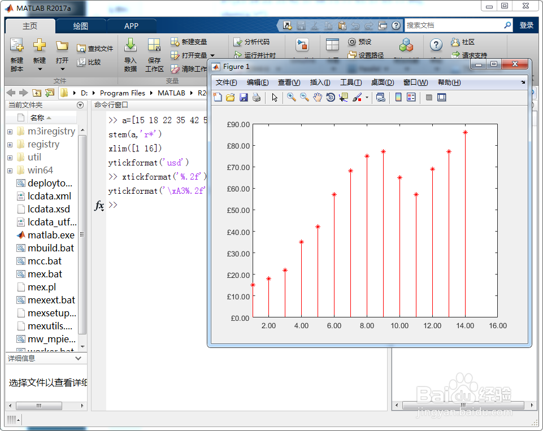The height and width of the screenshot is (431, 543).
Task: Open 编辑(E) menu in Figure 1
Action: click(x=257, y=82)
